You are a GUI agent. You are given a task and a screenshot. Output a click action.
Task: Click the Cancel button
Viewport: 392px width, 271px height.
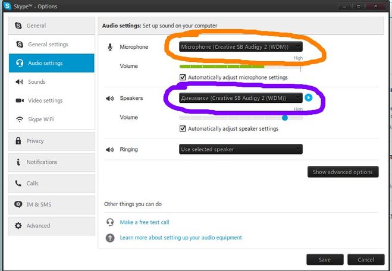(x=366, y=260)
